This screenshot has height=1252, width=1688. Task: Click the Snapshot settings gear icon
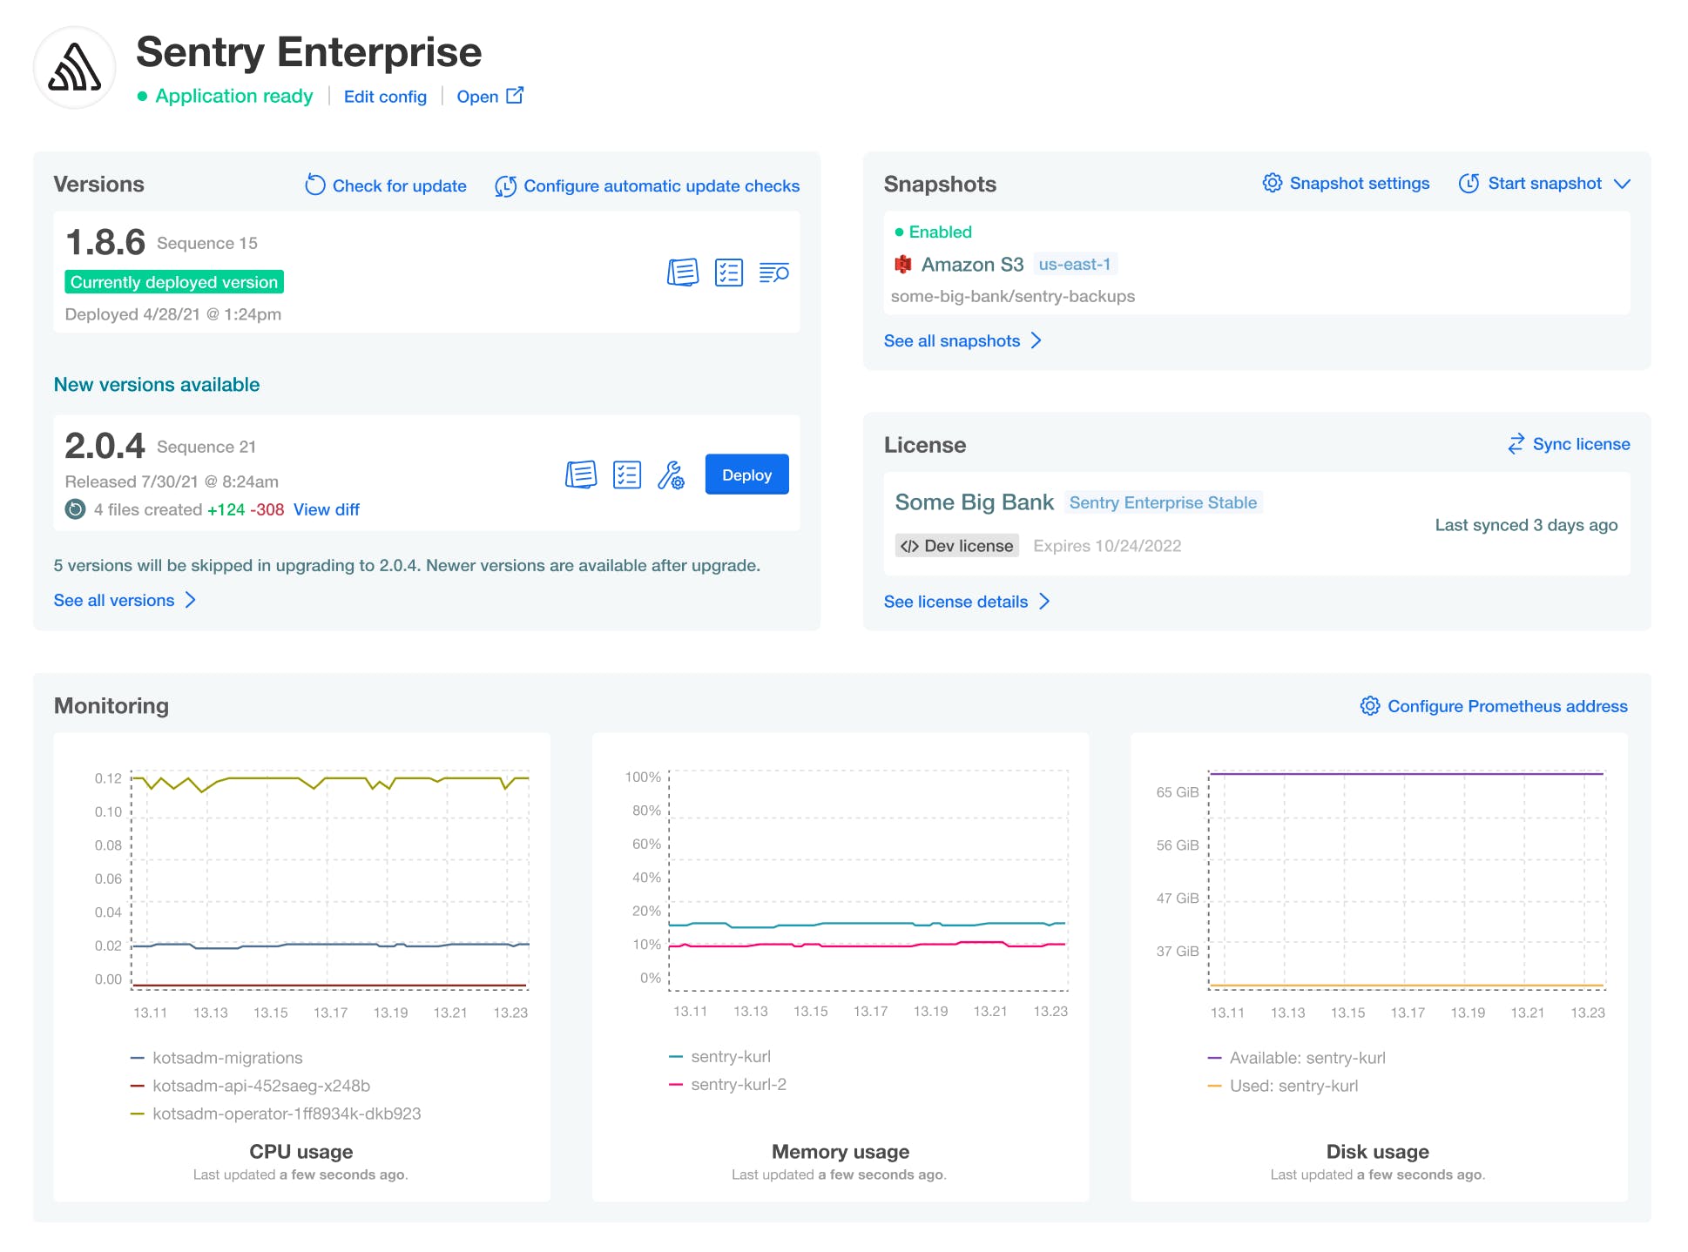coord(1273,183)
